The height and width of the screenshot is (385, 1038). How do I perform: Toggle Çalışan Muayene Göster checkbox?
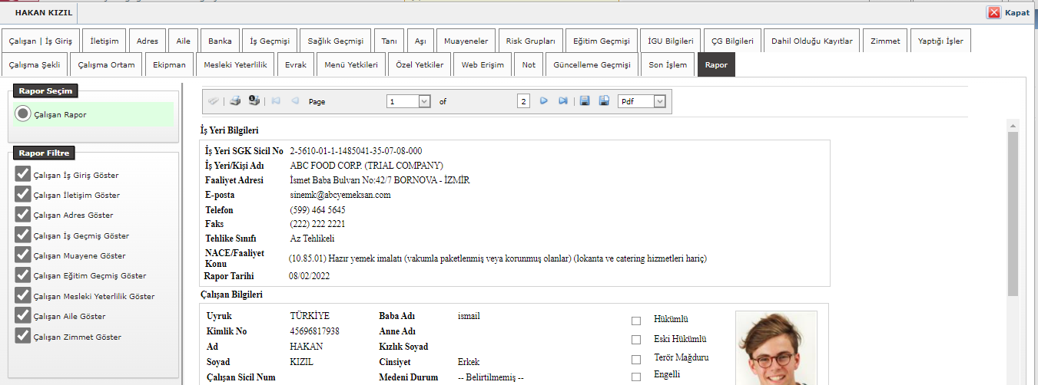(x=22, y=255)
